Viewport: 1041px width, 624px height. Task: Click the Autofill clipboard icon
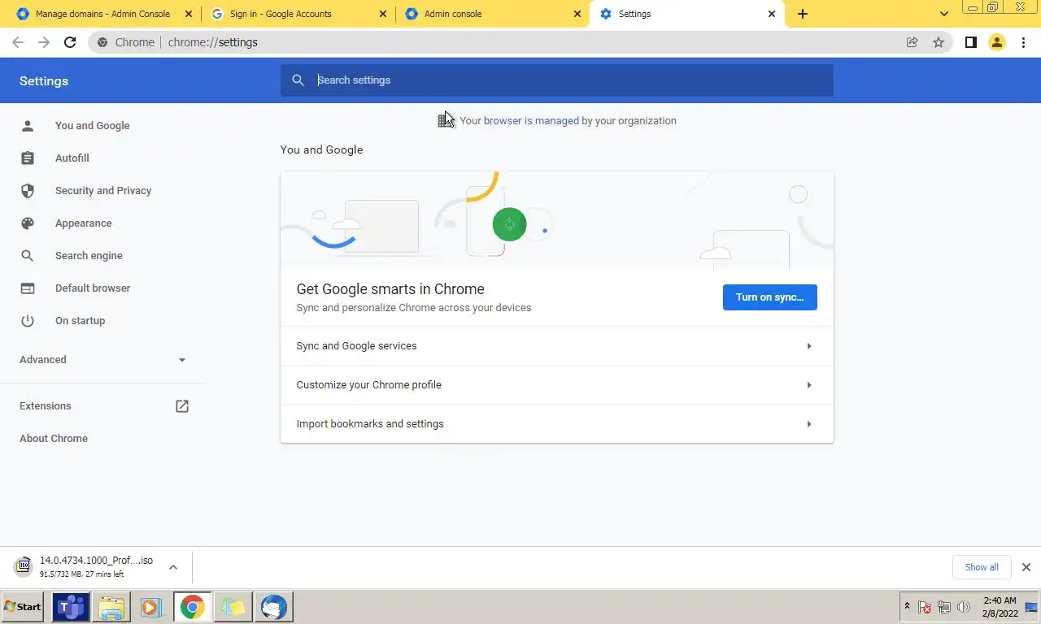click(28, 158)
